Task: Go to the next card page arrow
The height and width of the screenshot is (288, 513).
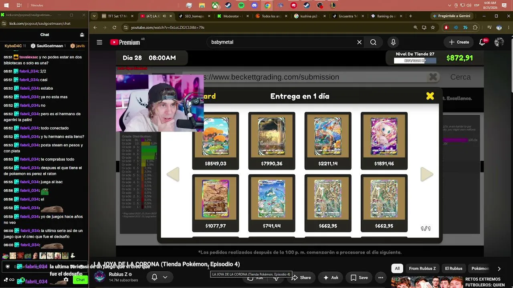Action: (x=427, y=174)
